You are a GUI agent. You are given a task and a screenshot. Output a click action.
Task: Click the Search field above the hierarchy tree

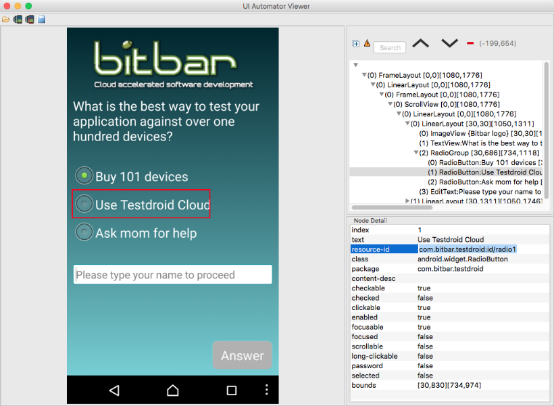(x=390, y=47)
